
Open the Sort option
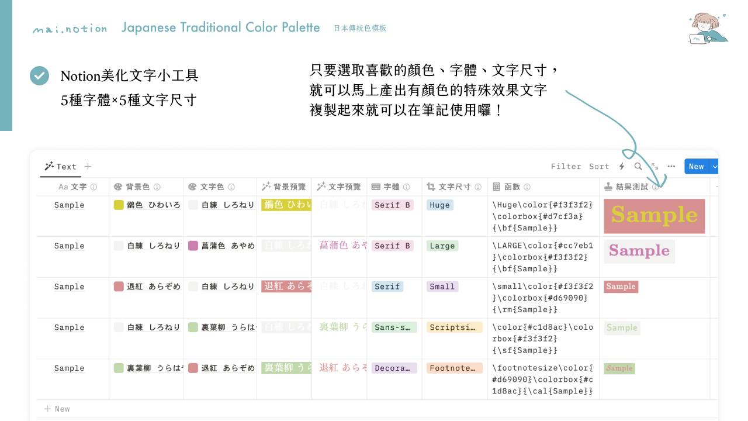(599, 167)
